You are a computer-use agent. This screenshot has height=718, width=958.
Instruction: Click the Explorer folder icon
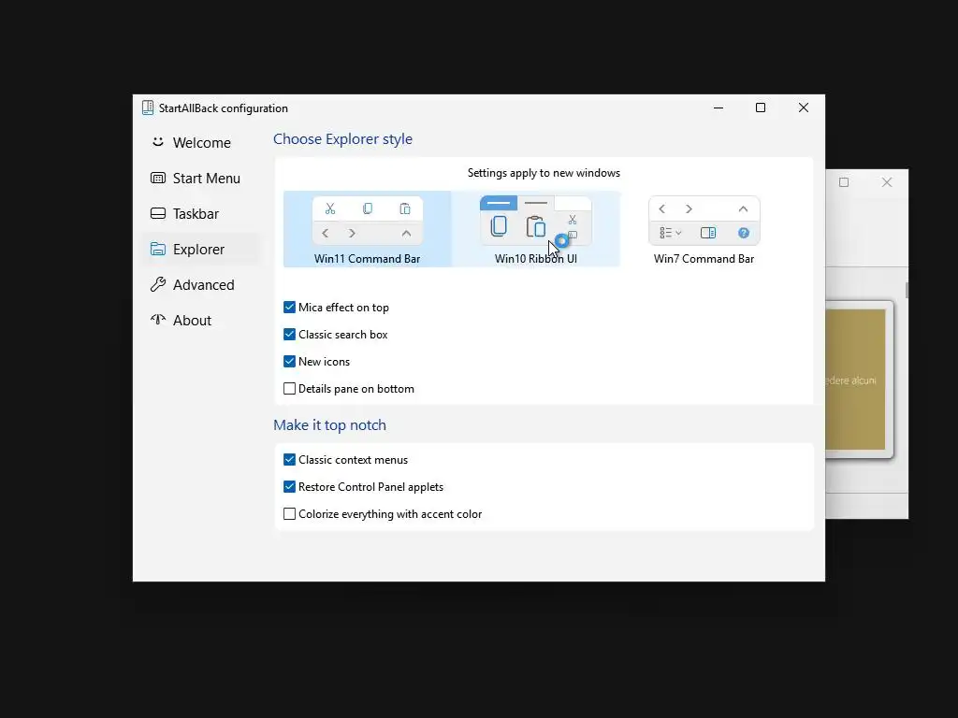[157, 249]
